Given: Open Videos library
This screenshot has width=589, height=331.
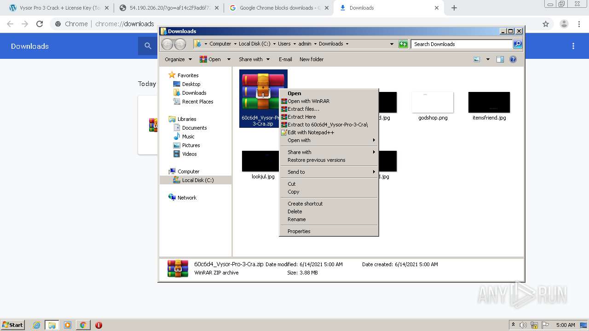Looking at the screenshot, I should coord(189,154).
